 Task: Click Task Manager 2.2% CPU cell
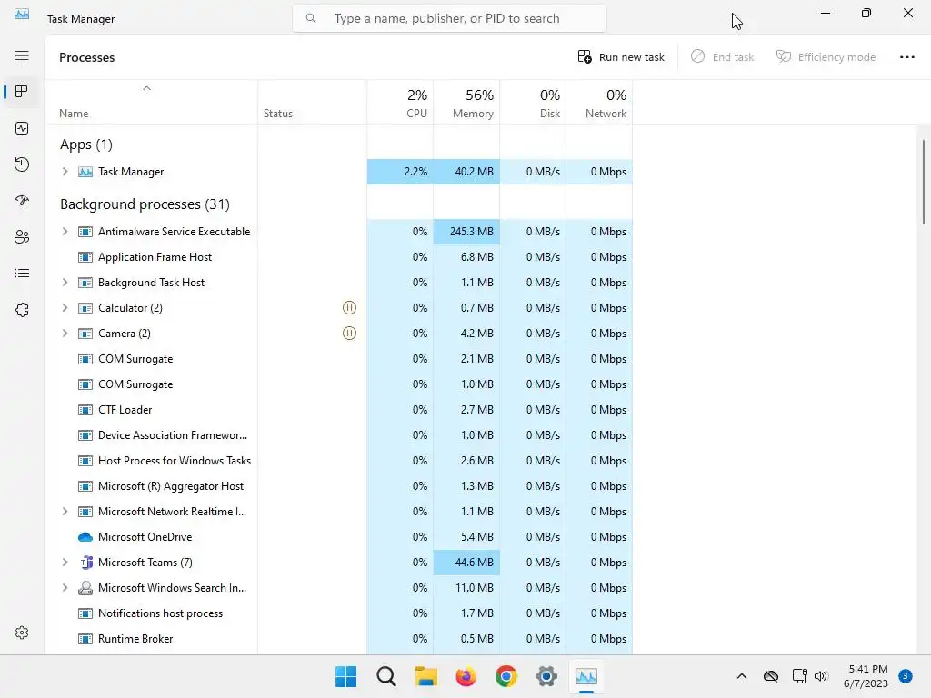coord(400,172)
